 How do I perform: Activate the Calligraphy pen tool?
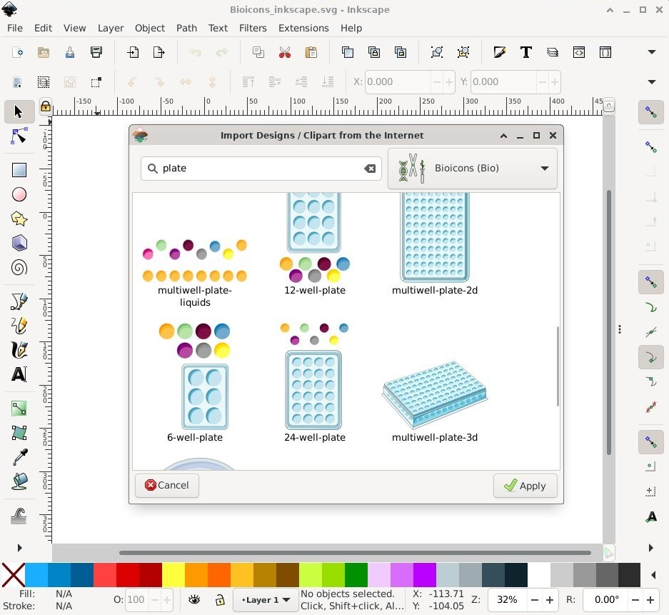(19, 350)
